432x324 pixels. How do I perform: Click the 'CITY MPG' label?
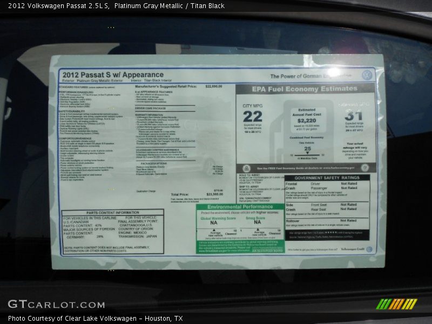[252, 106]
